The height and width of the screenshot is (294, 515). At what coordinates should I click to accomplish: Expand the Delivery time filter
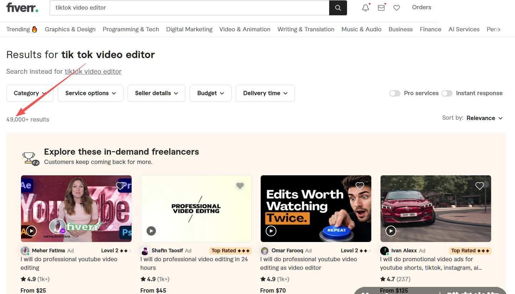pyautogui.click(x=265, y=93)
